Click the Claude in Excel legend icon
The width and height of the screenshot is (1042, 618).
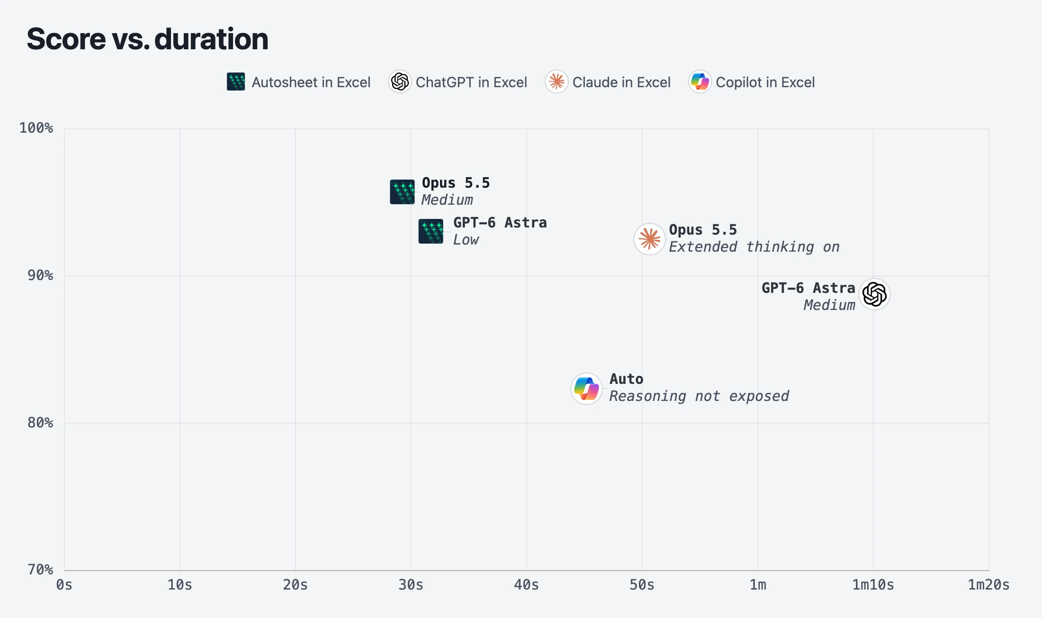click(557, 82)
